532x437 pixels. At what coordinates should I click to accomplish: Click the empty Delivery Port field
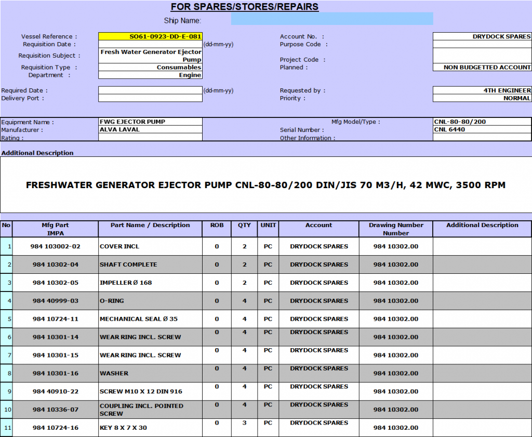click(x=150, y=98)
